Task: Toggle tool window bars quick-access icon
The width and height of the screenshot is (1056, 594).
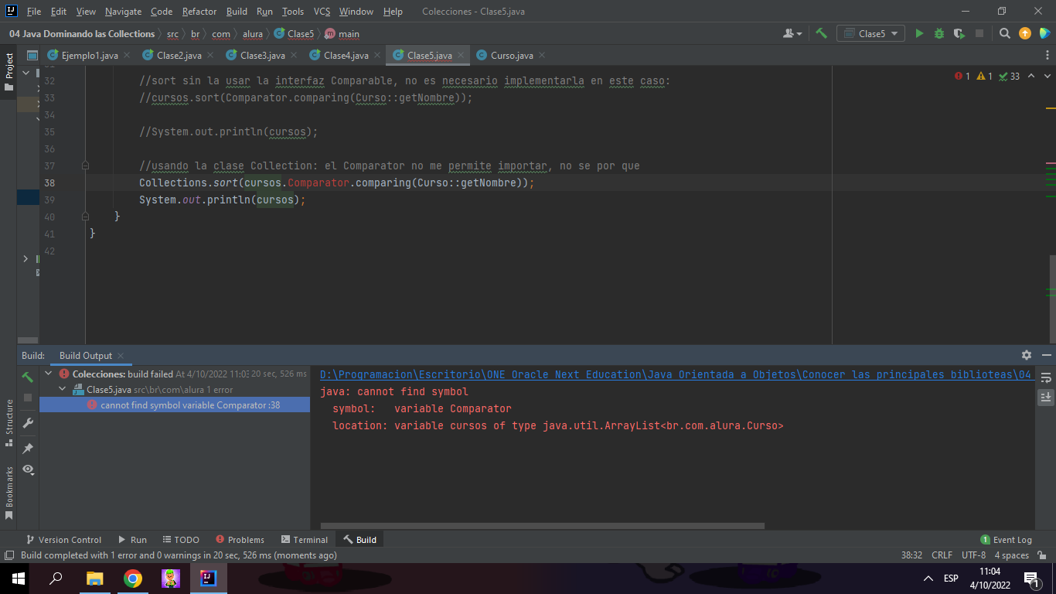Action: click(9, 555)
